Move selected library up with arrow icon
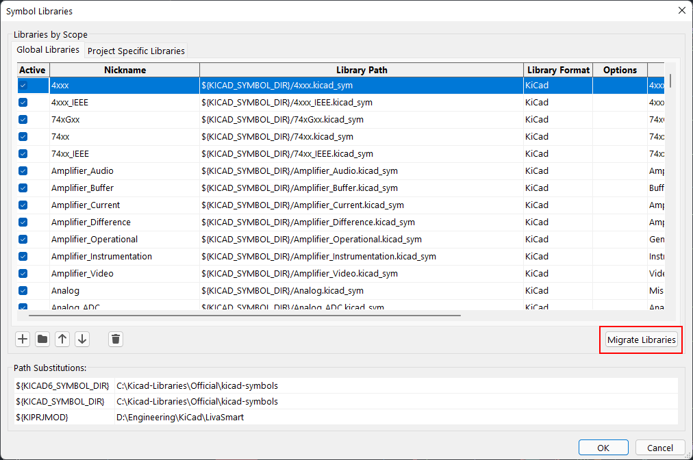Screen dimensions: 693x460 click(x=62, y=340)
